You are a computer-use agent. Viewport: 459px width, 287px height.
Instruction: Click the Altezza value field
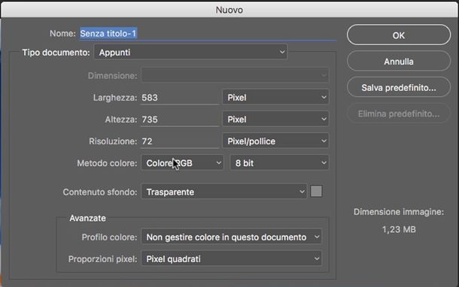pyautogui.click(x=180, y=119)
